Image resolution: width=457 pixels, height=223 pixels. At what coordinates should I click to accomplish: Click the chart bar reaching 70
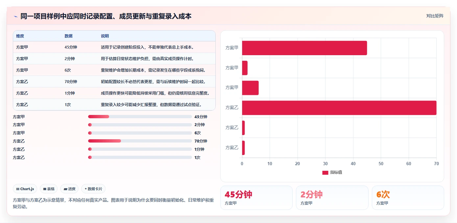(x=339, y=108)
